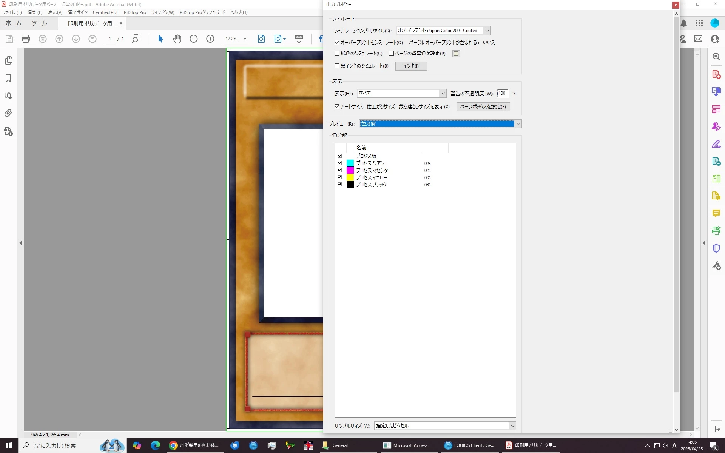Image resolution: width=725 pixels, height=453 pixels.
Task: Open the PitStop Pro menu
Action: [x=135, y=12]
